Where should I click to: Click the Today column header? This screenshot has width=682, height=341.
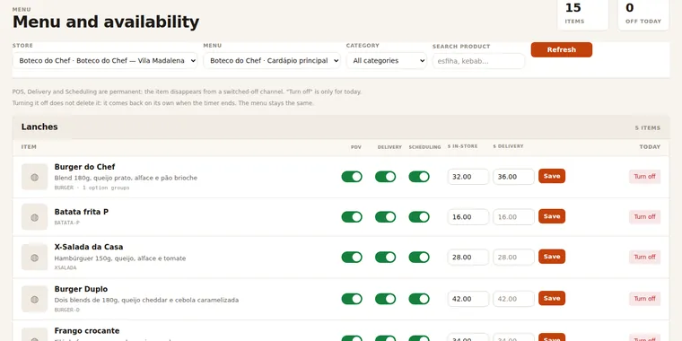(x=650, y=147)
